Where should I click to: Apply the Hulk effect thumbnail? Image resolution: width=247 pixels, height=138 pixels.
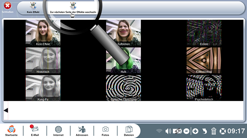123,60
